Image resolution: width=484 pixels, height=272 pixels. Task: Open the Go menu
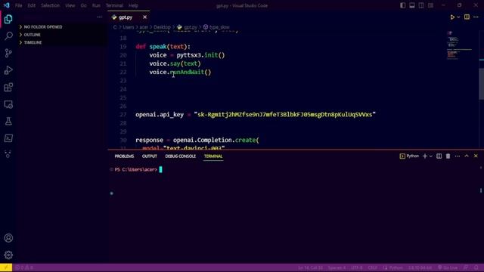pyautogui.click(x=84, y=5)
